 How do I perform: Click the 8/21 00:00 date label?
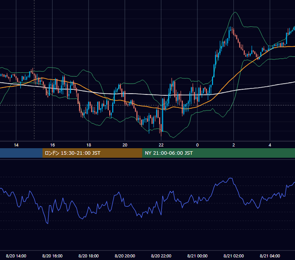197,256
